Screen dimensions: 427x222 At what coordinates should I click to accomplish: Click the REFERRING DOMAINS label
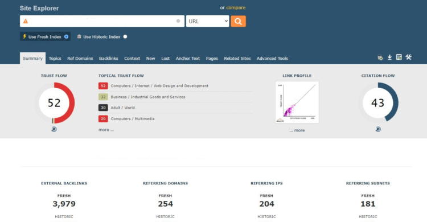[x=165, y=183]
